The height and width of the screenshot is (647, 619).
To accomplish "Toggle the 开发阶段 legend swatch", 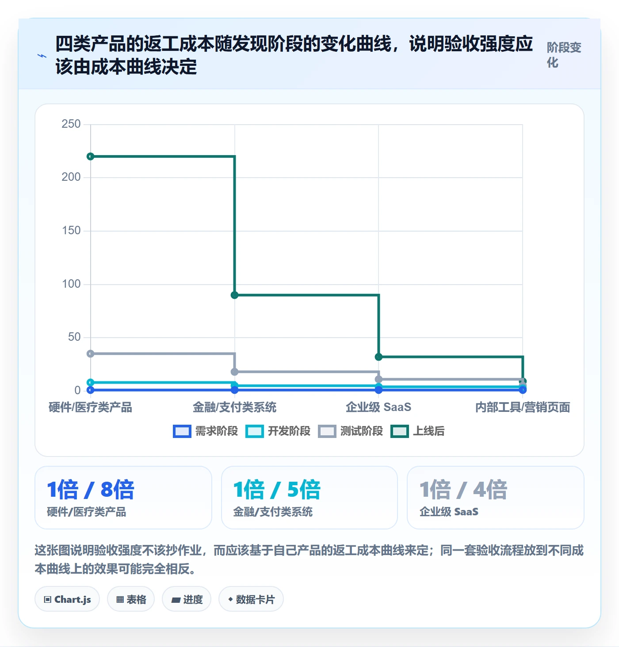I will point(255,431).
